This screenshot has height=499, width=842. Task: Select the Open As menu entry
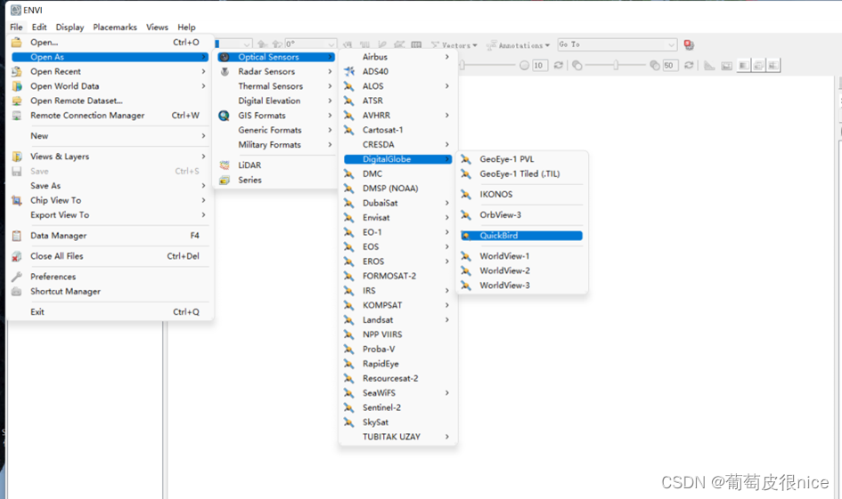(110, 57)
